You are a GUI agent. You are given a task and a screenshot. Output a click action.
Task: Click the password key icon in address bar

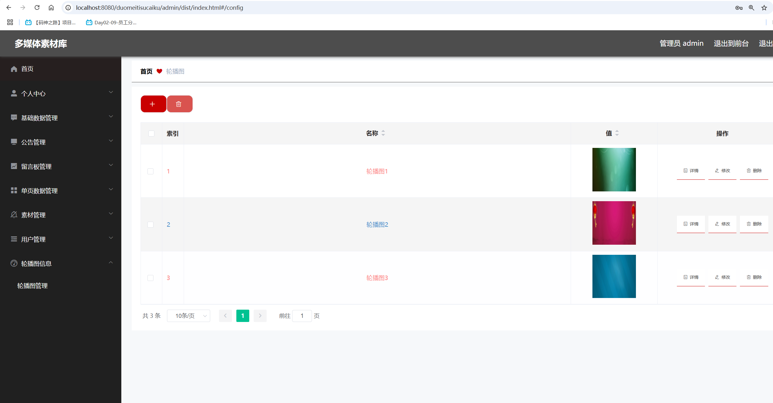[x=739, y=8]
